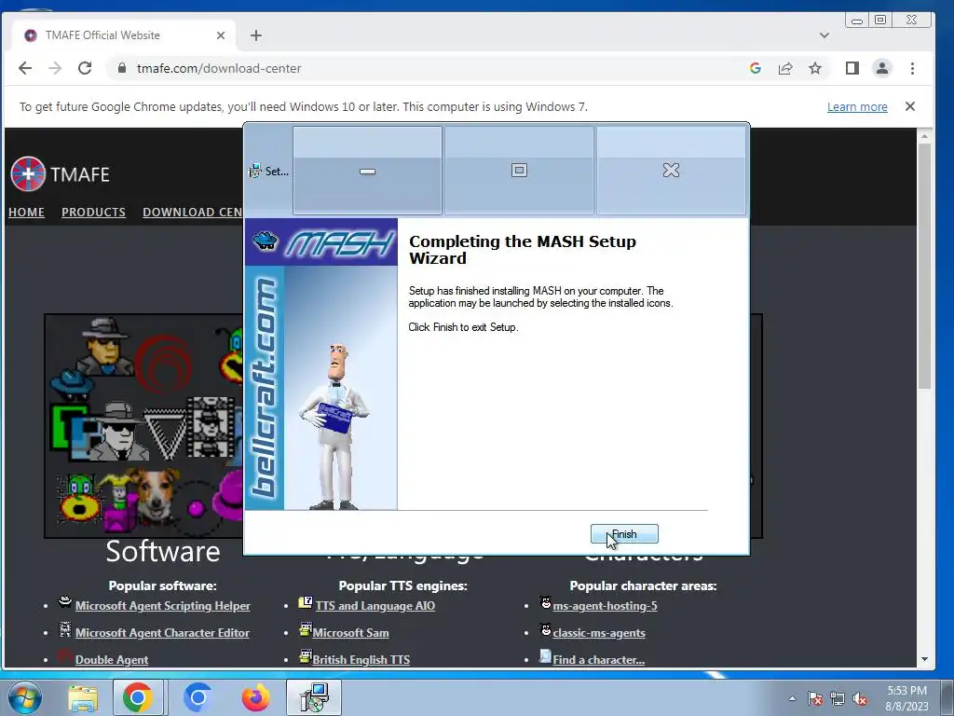Screen dimensions: 954x716
Task: Go back in Chrome browser
Action: (x=25, y=68)
